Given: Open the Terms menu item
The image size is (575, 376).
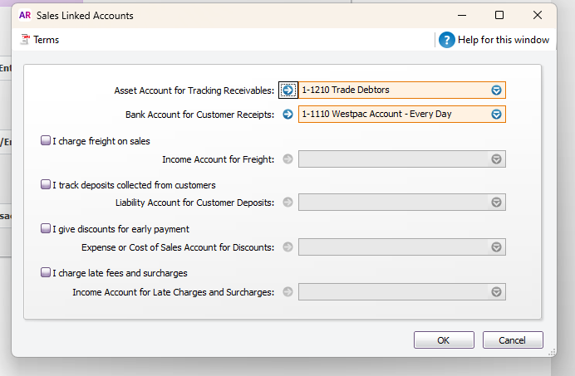Looking at the screenshot, I should [x=46, y=40].
